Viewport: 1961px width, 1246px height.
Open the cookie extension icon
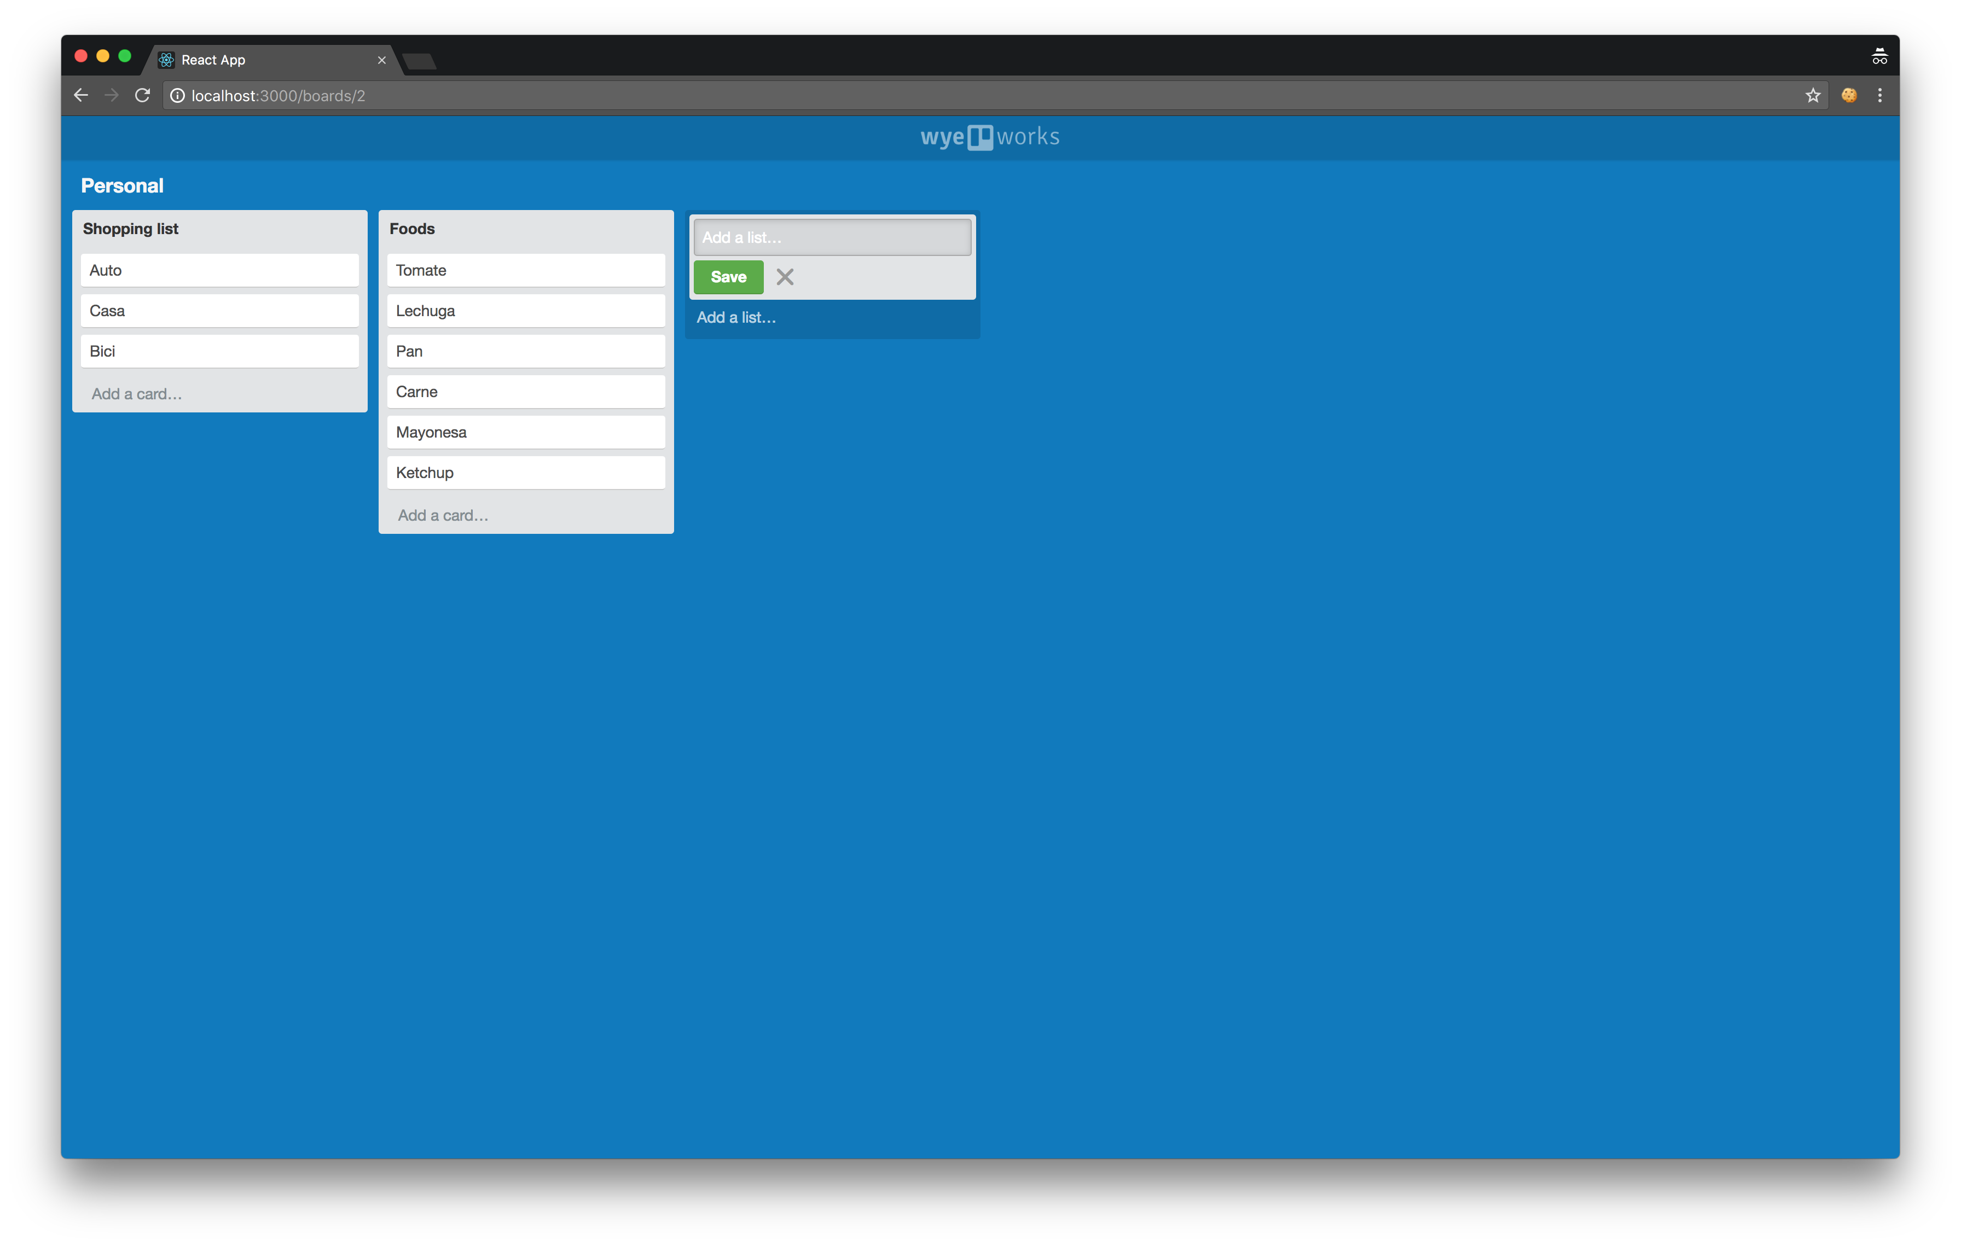tap(1849, 95)
